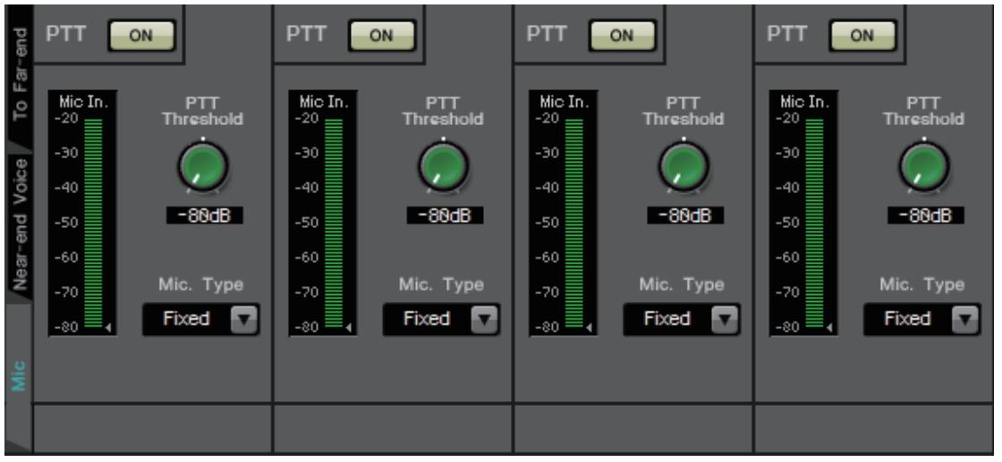The width and height of the screenshot is (1002, 462).
Task: Click the Mic. Type label in third channel
Action: (682, 284)
